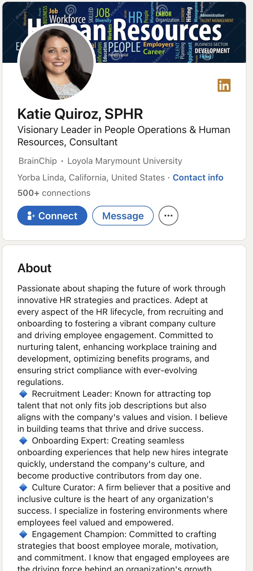253x571 pixels.
Task: Click the blue diamond before Onboarding Expert
Action: [x=23, y=440]
